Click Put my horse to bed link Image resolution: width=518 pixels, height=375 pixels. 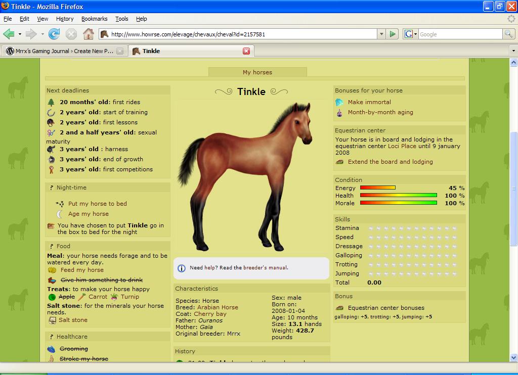98,204
